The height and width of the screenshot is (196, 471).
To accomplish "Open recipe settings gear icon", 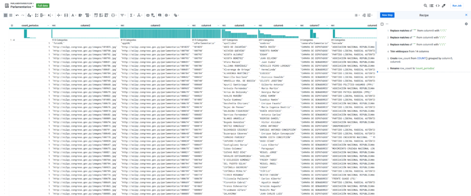I will pyautogui.click(x=466, y=23).
